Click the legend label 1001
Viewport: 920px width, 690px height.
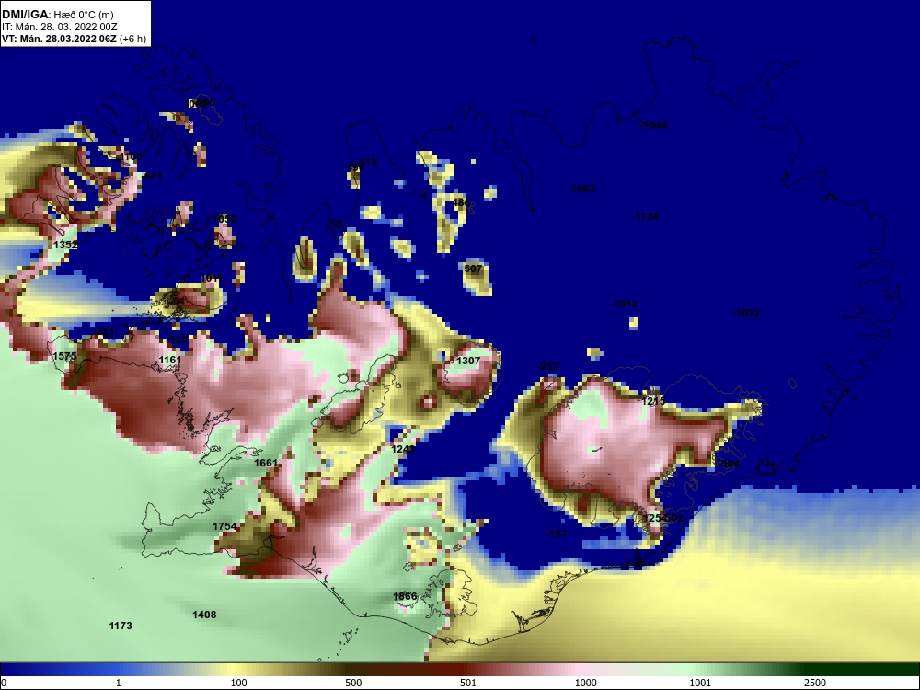[700, 683]
